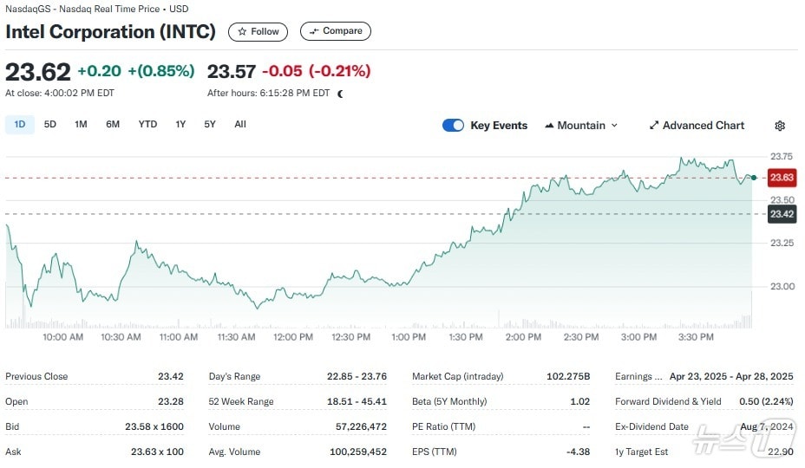Image resolution: width=805 pixels, height=468 pixels.
Task: Click the Compare arrows icon
Action: pos(314,31)
